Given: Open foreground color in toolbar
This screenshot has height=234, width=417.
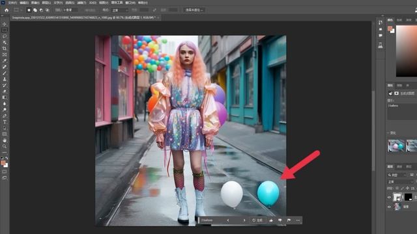Looking at the screenshot, I should 3,163.
